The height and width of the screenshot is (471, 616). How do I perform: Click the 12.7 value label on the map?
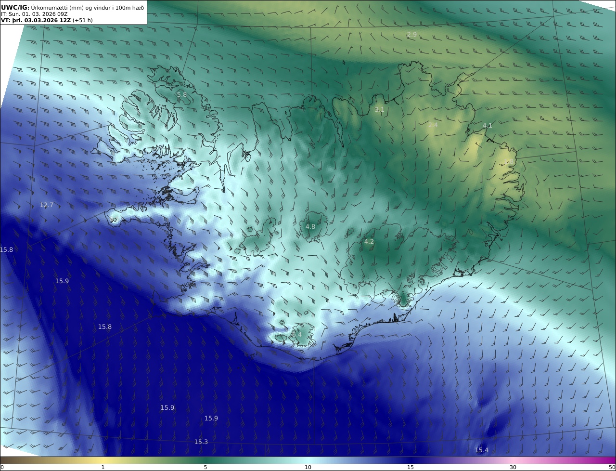click(x=47, y=205)
